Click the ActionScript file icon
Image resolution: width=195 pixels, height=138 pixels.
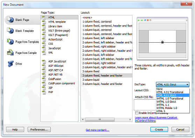[x=44, y=39]
